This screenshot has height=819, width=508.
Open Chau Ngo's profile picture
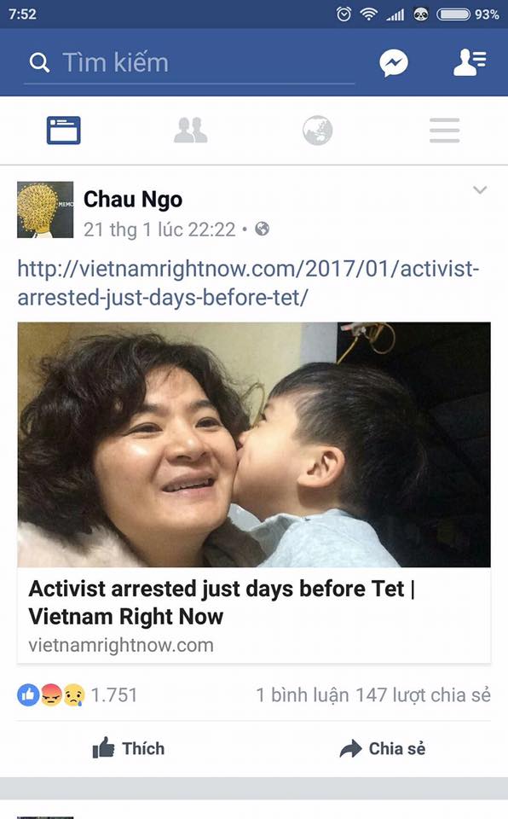coord(45,210)
